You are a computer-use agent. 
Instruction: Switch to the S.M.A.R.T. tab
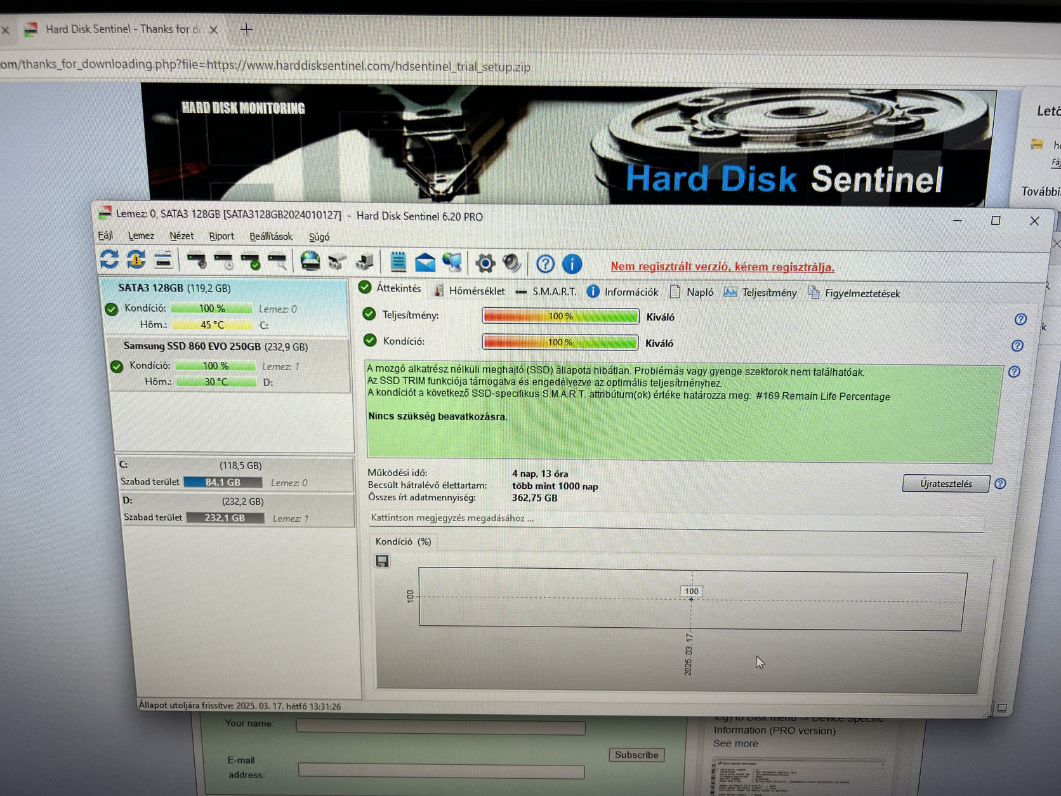(x=546, y=291)
